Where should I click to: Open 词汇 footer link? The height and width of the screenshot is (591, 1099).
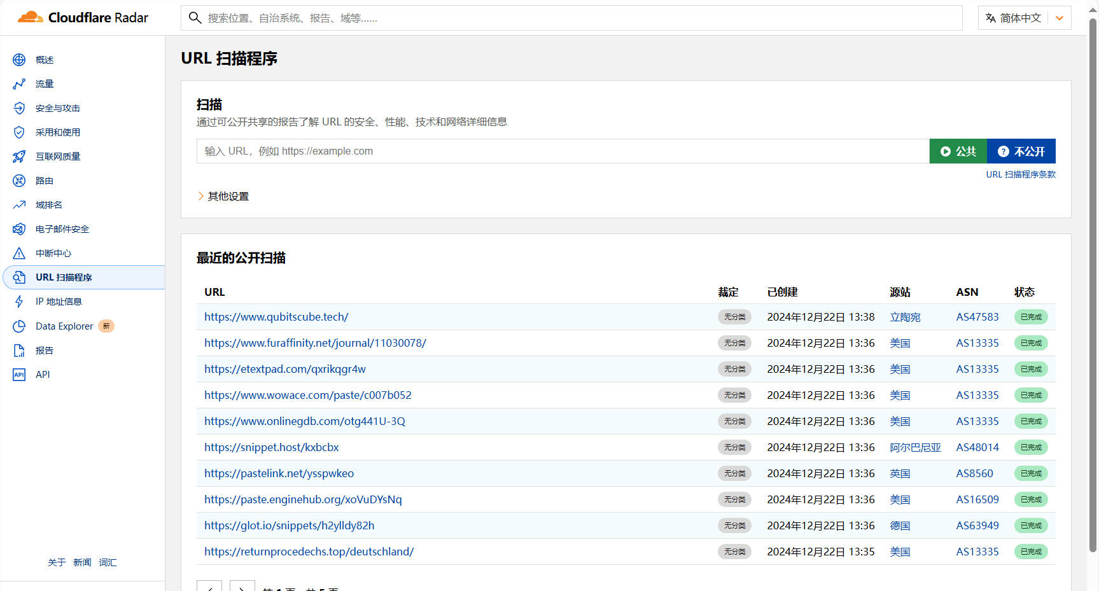click(x=108, y=562)
